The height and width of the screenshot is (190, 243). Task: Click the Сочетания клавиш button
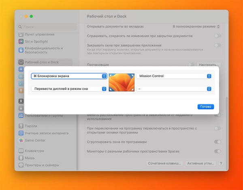click(164, 163)
